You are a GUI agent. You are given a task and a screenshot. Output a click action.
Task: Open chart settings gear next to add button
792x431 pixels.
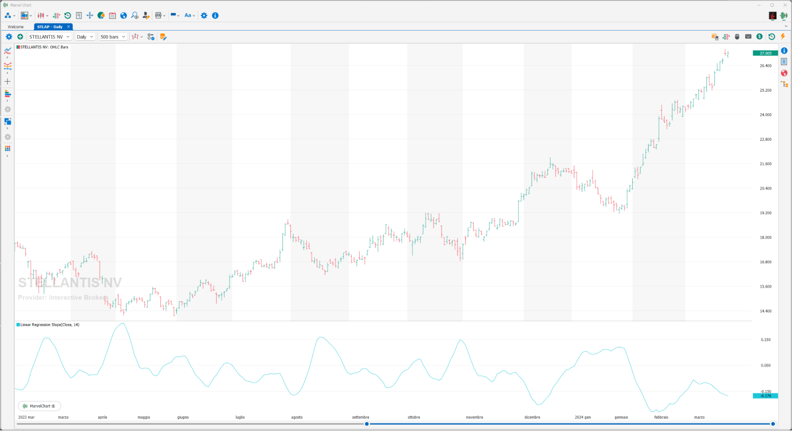pos(9,36)
